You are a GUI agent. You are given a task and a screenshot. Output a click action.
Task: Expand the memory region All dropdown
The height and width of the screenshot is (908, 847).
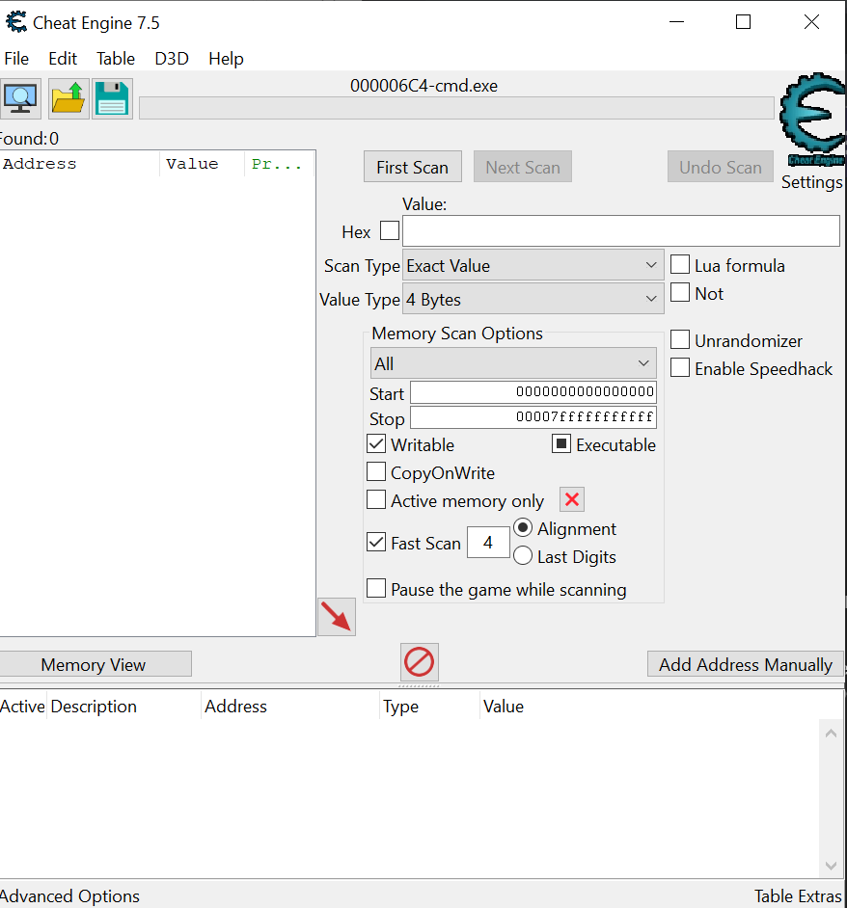click(x=513, y=363)
